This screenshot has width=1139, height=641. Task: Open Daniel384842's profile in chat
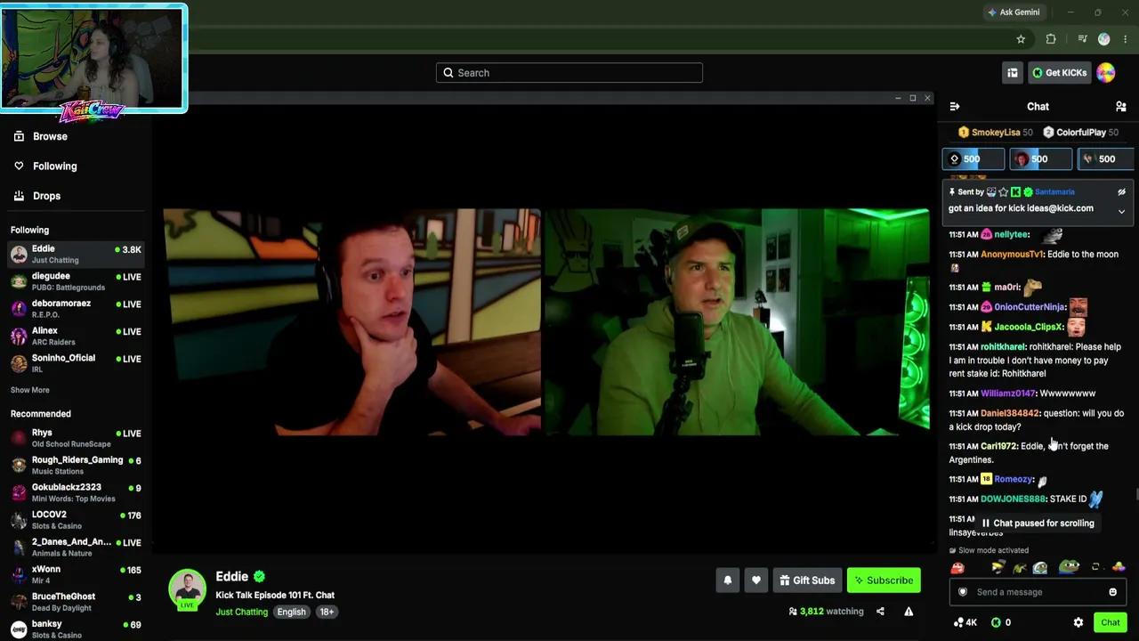click(1010, 413)
